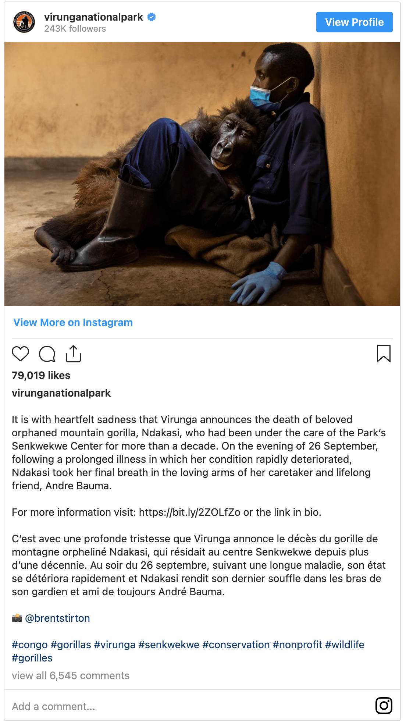Screen dimensions: 406x724
Task: Open comments via the speech bubble icon
Action: (47, 354)
